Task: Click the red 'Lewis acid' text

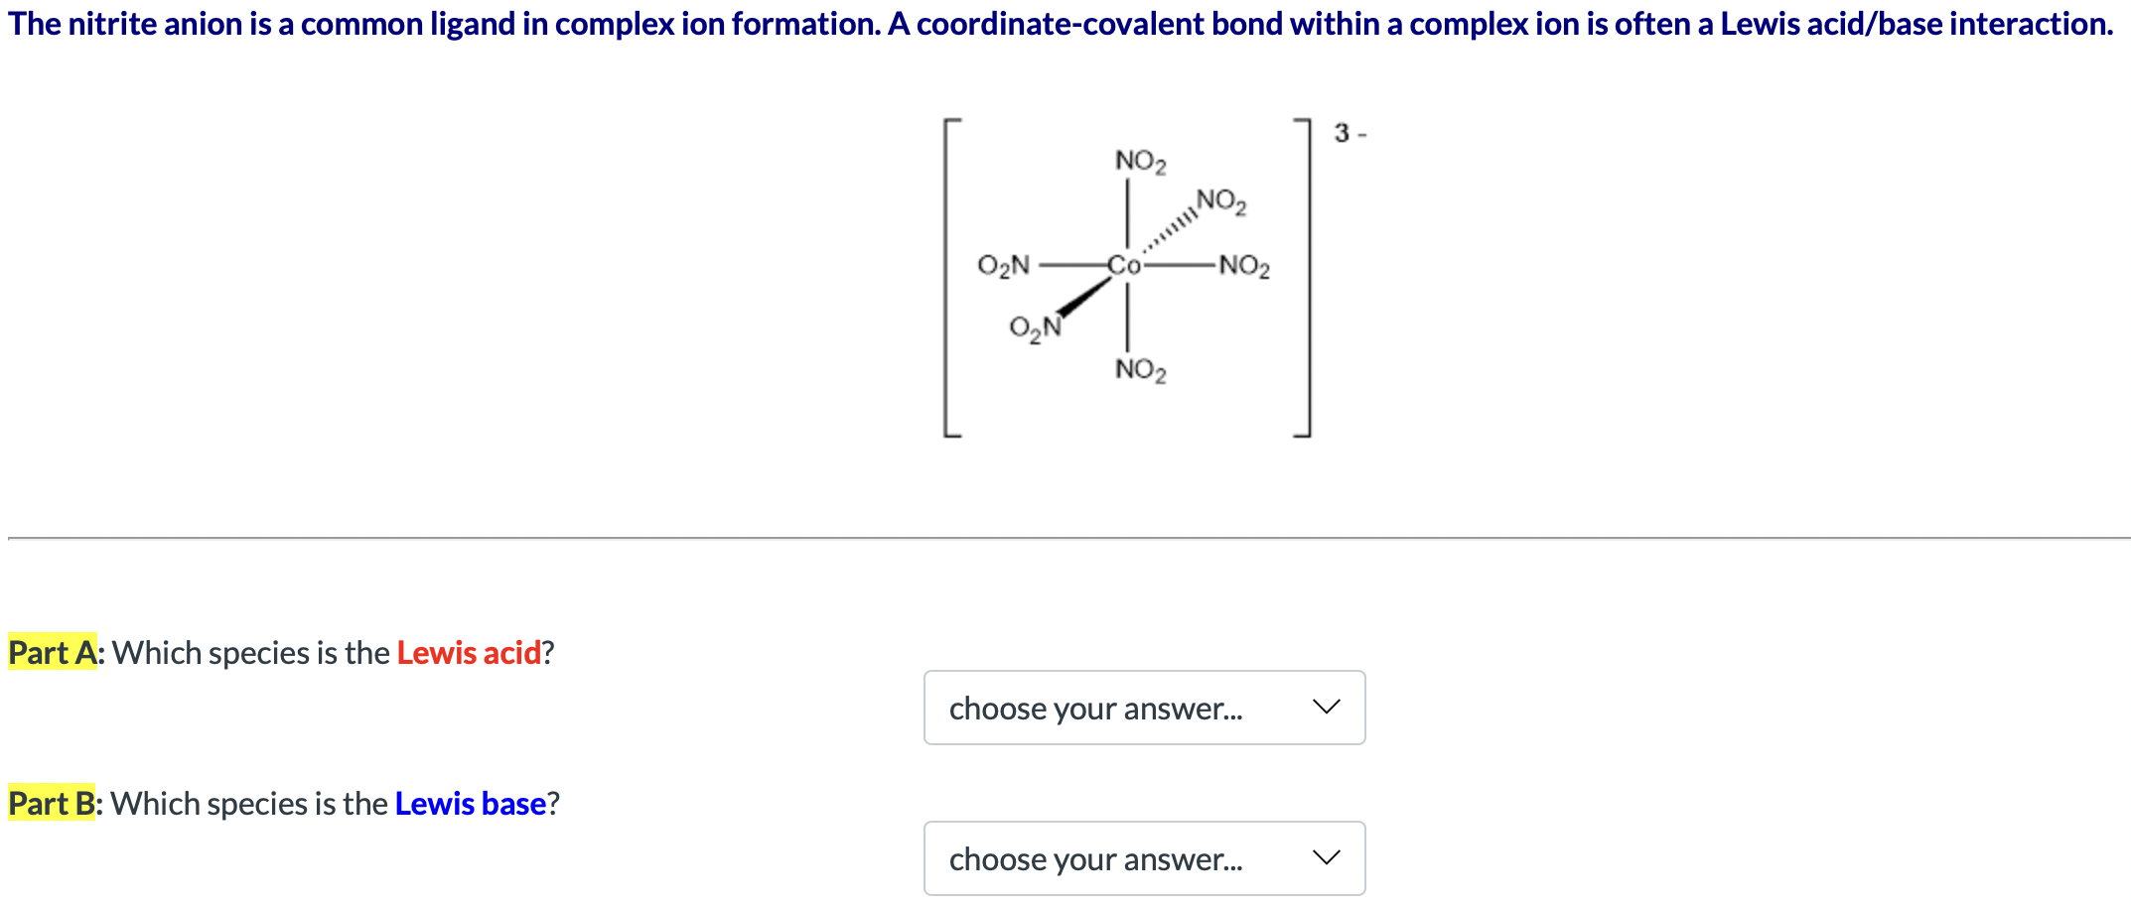Action: click(469, 652)
